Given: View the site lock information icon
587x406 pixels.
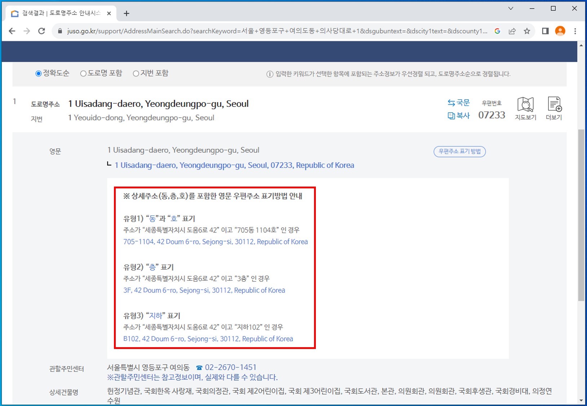Looking at the screenshot, I should click(60, 31).
